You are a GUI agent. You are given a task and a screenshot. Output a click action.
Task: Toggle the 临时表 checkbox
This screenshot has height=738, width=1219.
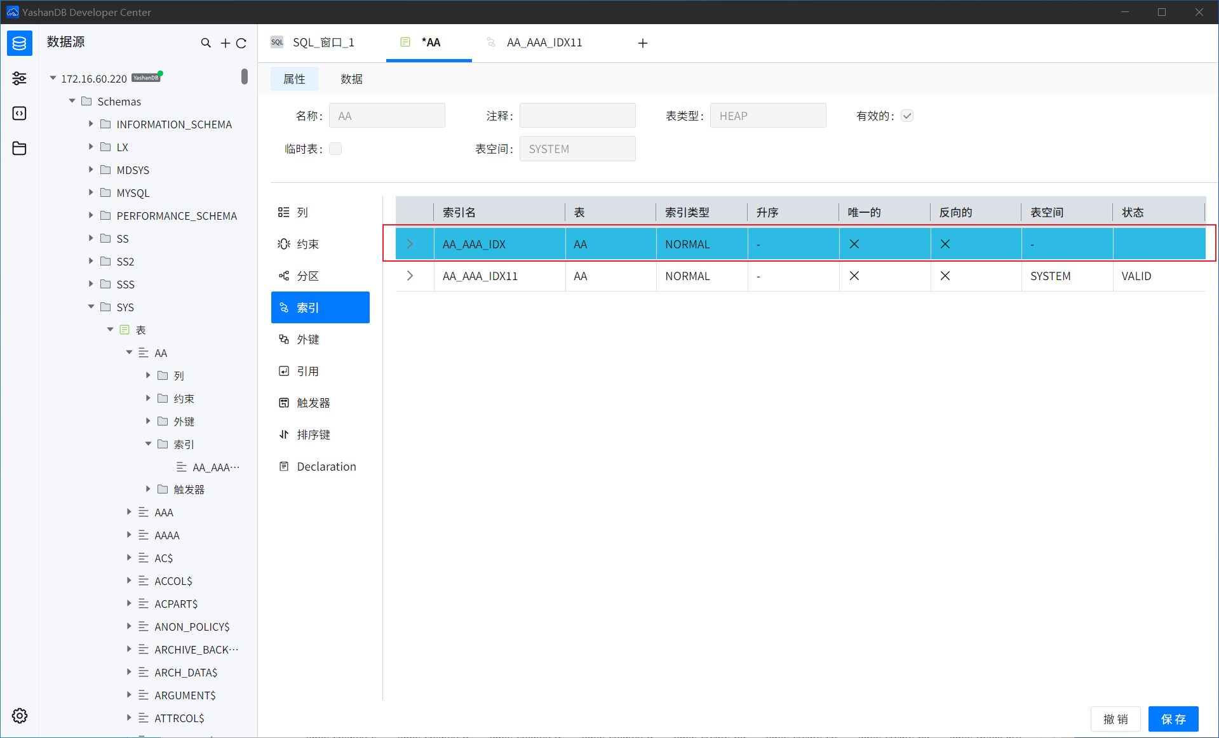pyautogui.click(x=335, y=149)
